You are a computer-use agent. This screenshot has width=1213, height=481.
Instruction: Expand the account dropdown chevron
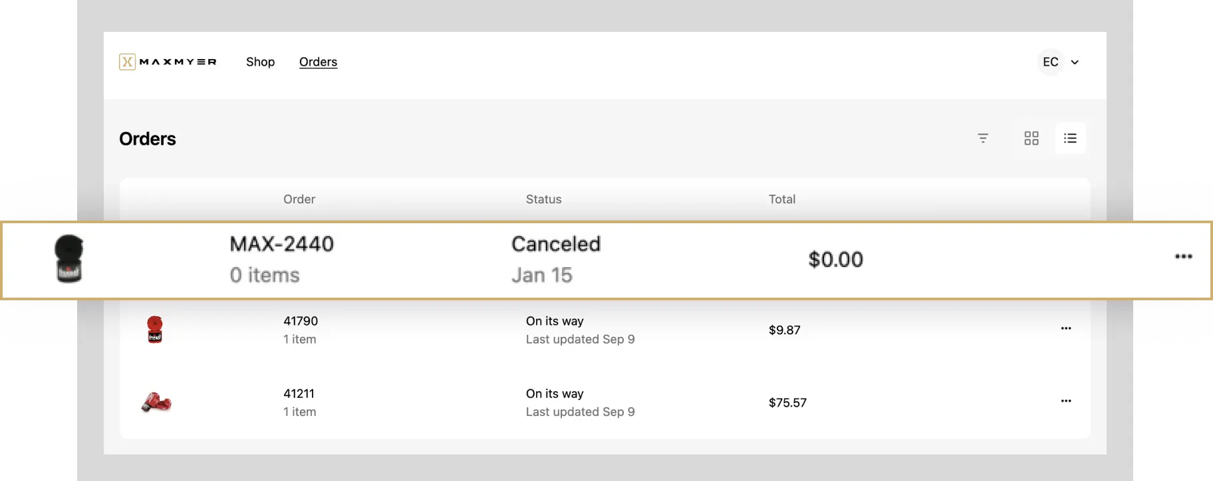[x=1075, y=62]
